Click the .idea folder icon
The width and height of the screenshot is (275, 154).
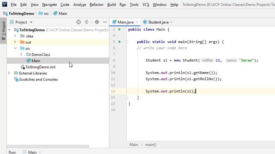(x=22, y=36)
